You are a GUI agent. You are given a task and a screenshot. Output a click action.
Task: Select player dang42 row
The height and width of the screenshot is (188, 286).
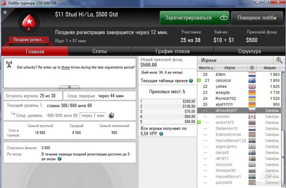click(x=239, y=153)
